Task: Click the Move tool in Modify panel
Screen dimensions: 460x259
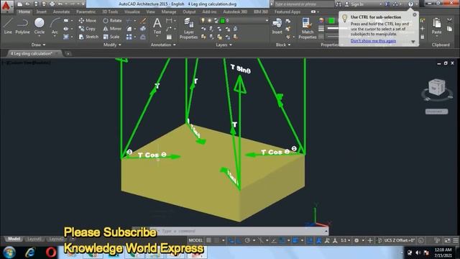Action: [x=88, y=21]
